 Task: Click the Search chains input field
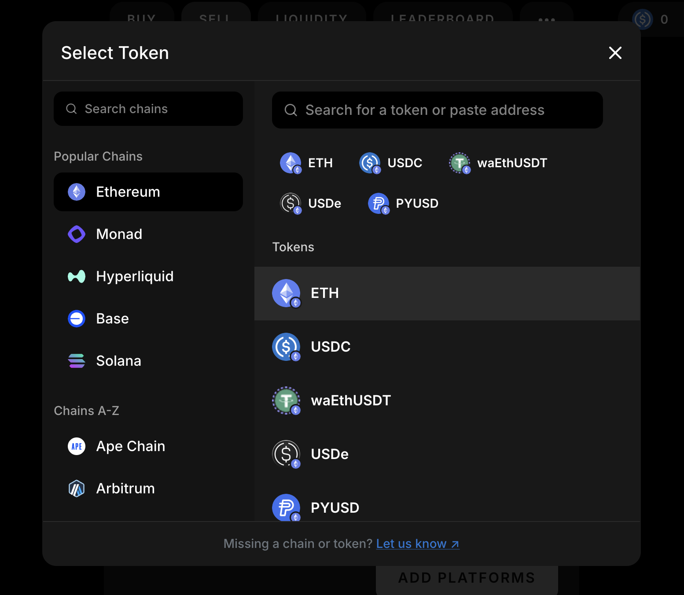coord(148,109)
